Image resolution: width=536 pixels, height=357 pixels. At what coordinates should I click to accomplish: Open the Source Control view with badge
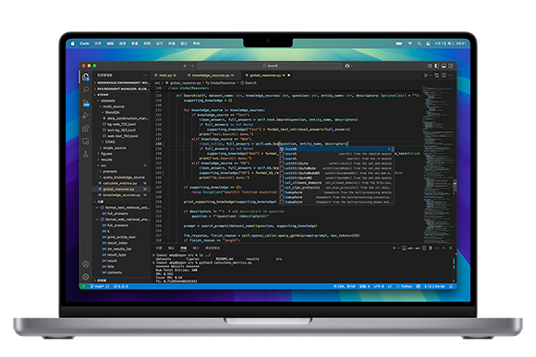pyautogui.click(x=85, y=103)
